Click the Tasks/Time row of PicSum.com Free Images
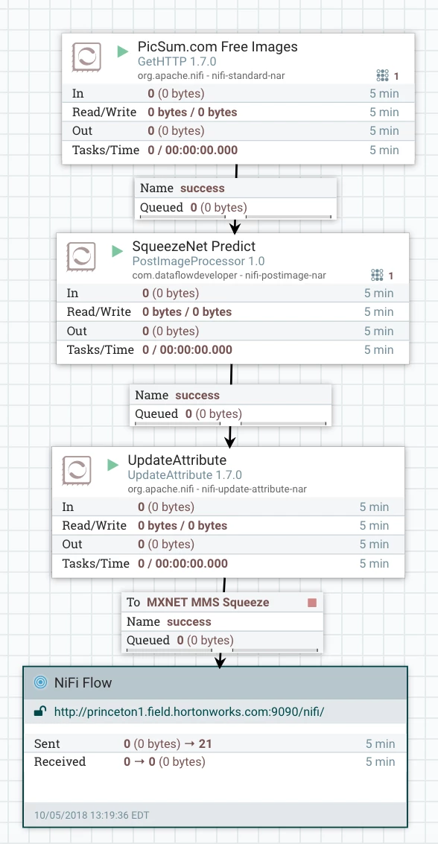This screenshot has width=438, height=844. click(238, 150)
